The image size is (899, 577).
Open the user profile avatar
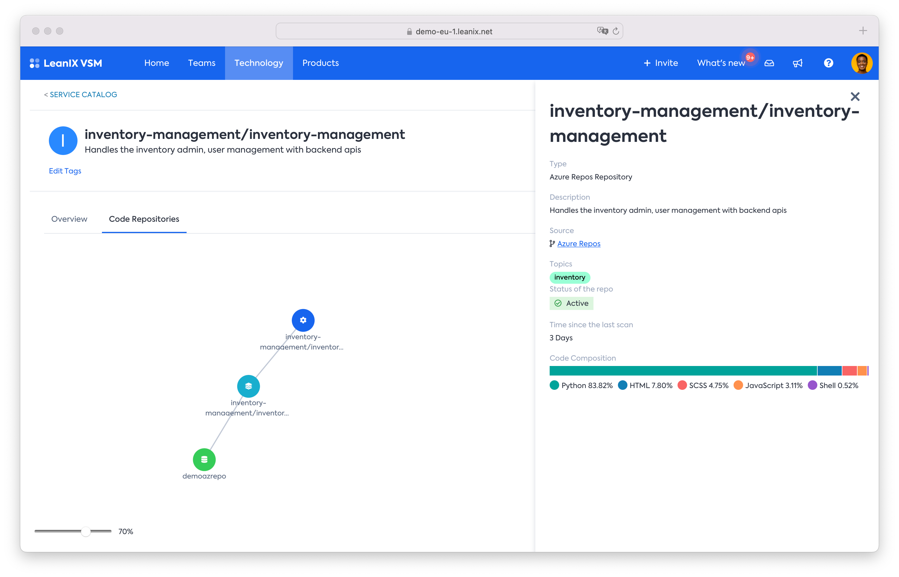861,63
